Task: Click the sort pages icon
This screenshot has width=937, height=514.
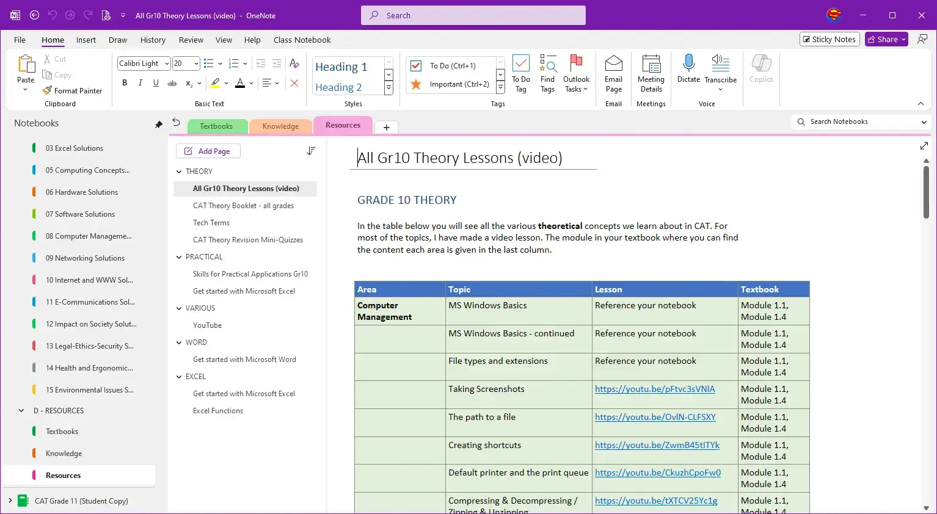Action: 311,151
